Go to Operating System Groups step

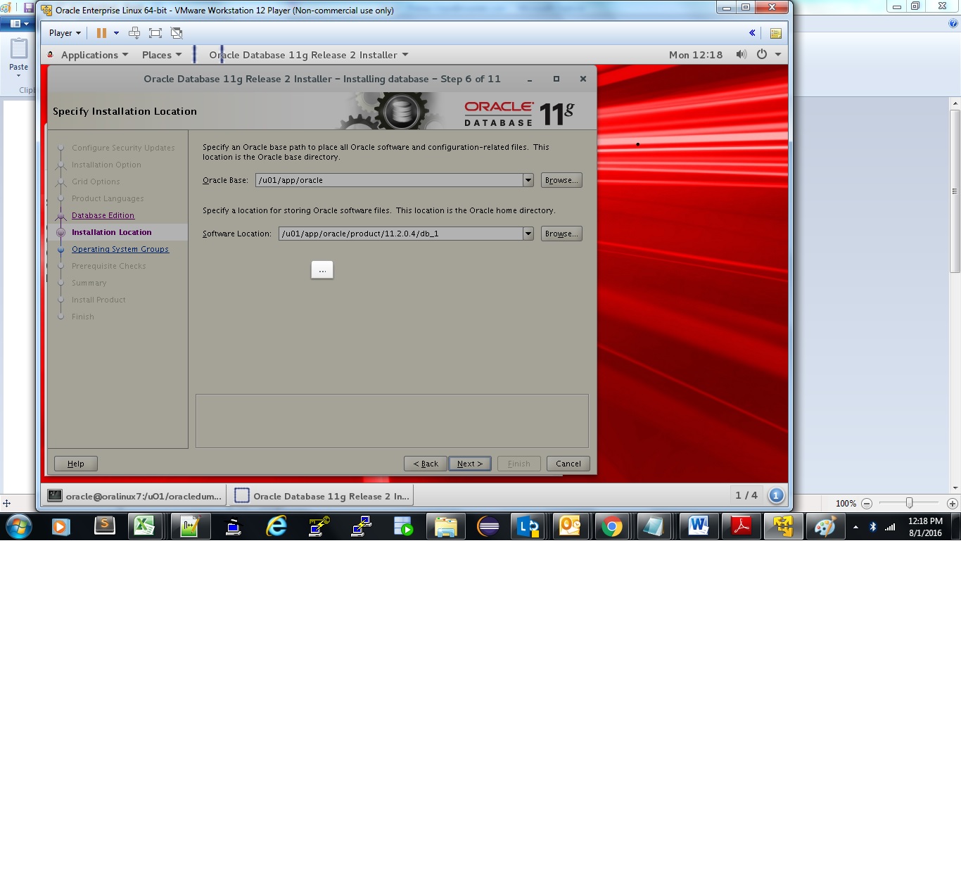point(120,250)
